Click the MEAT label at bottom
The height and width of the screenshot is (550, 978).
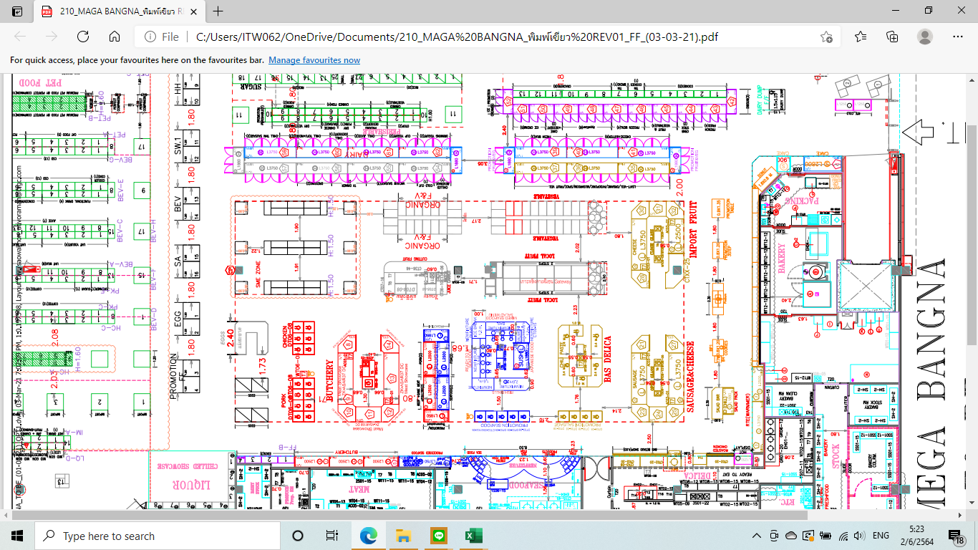pos(358,489)
